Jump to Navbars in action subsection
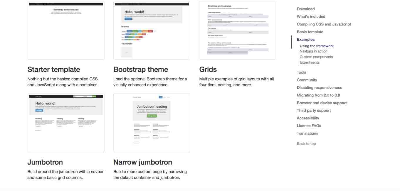 (314, 51)
